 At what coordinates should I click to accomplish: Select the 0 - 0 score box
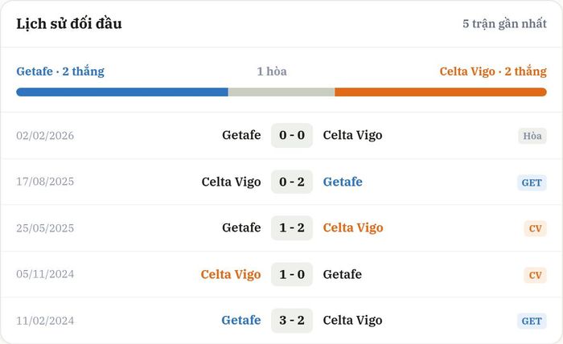(x=292, y=135)
